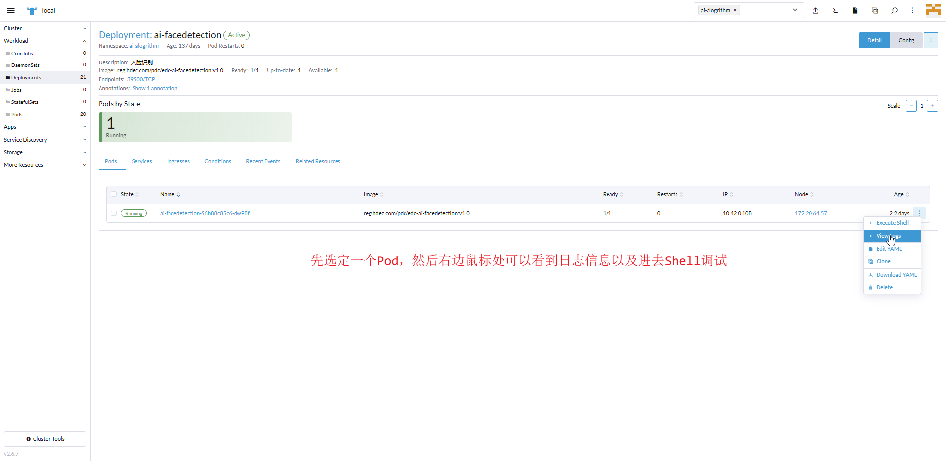Switch to the Recent Events tab
The height and width of the screenshot is (461, 946).
click(x=263, y=161)
